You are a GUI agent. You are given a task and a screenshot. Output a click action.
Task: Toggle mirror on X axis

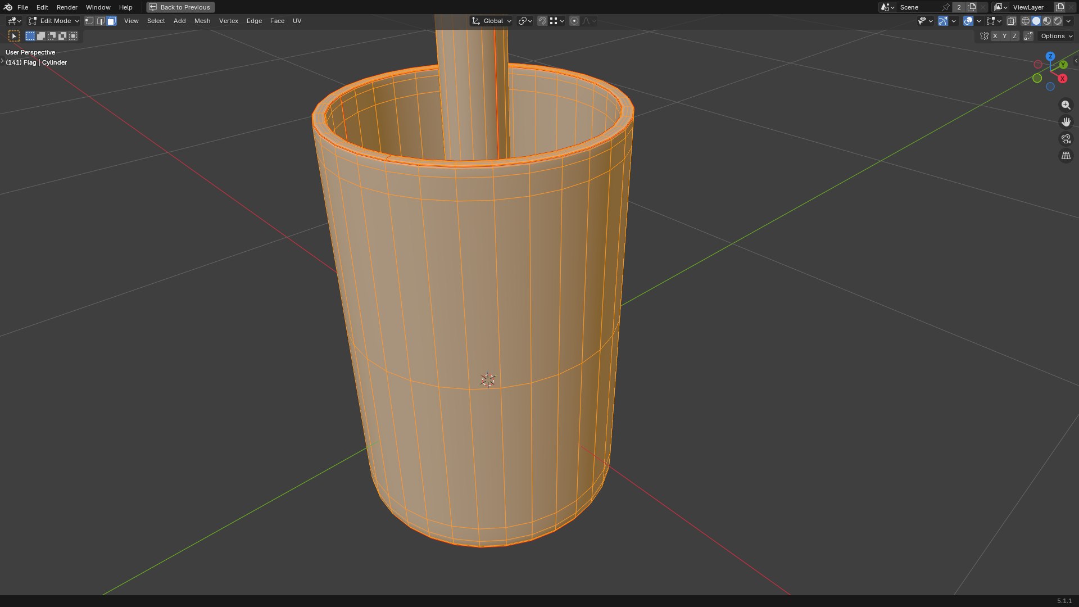995,36
